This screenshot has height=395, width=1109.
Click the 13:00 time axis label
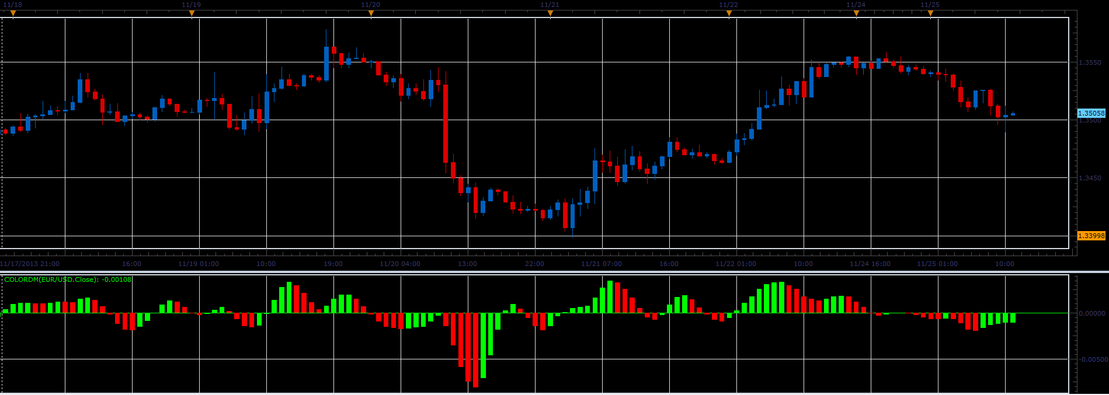coord(467,264)
